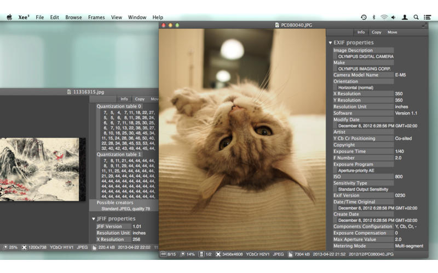The width and height of the screenshot is (438, 273).
Task: Click the dimensions icon beside 3456x4608
Action: pos(218,254)
